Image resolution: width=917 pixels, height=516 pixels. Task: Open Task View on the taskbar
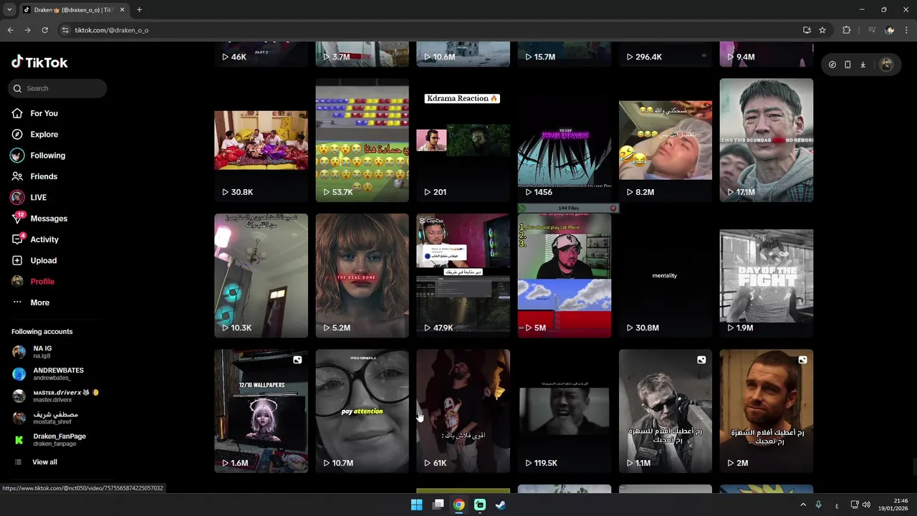click(438, 505)
